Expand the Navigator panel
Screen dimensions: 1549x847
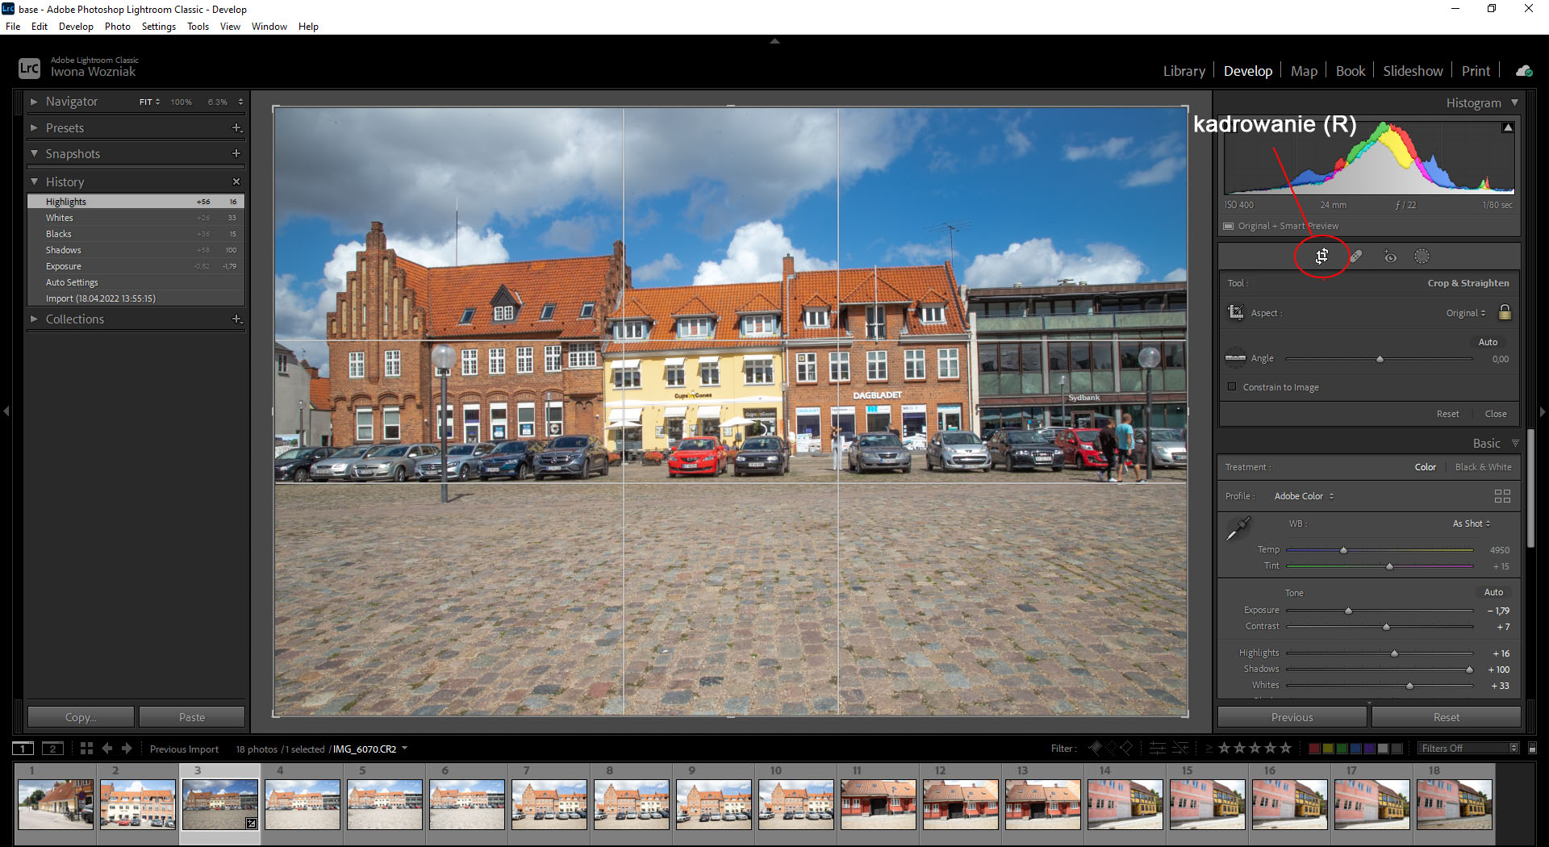34,102
